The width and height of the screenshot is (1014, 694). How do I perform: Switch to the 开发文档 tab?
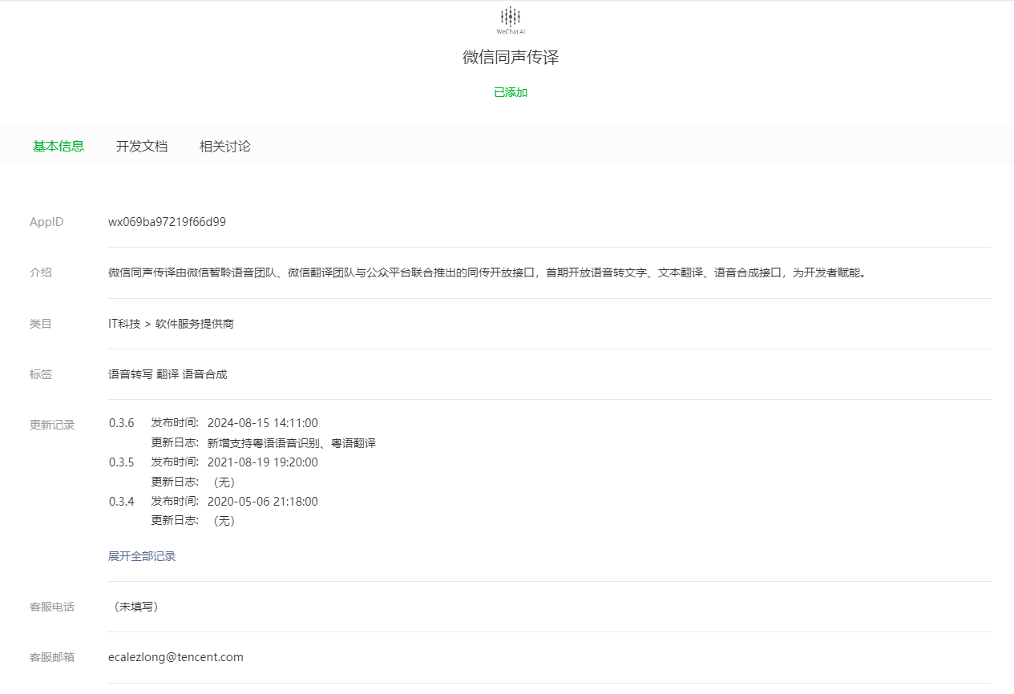142,147
